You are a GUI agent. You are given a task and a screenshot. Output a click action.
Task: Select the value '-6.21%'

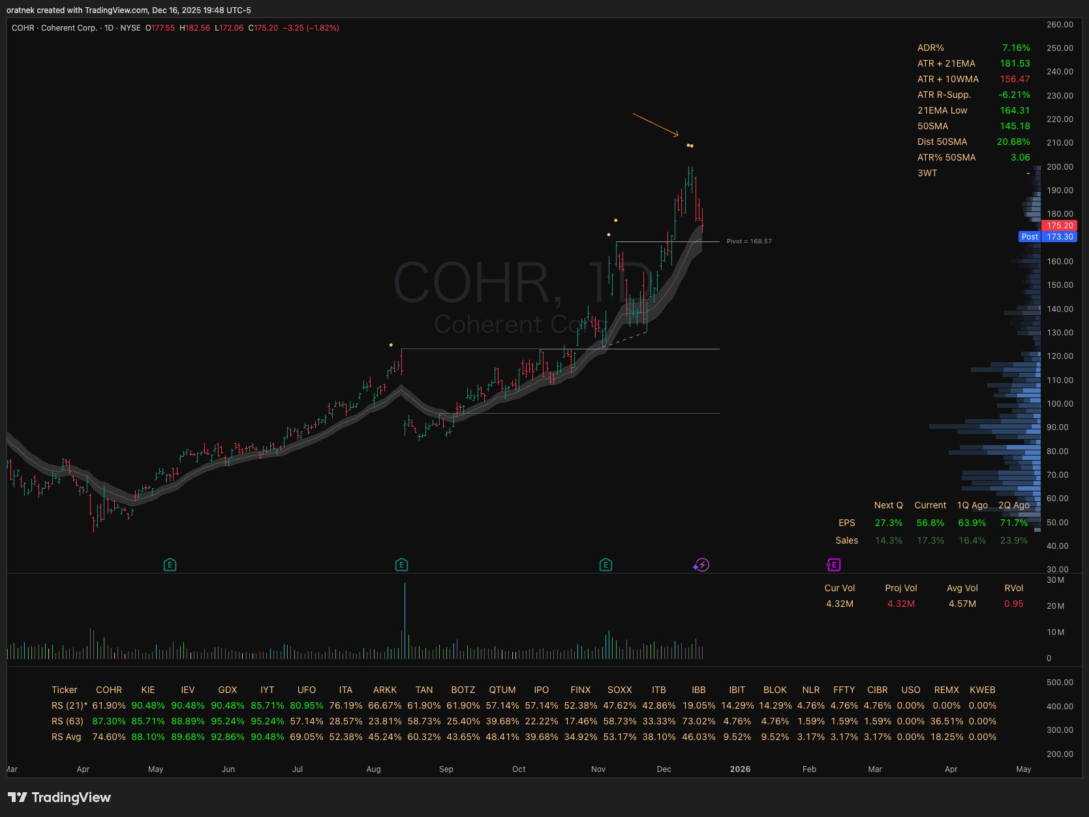[x=1014, y=95]
